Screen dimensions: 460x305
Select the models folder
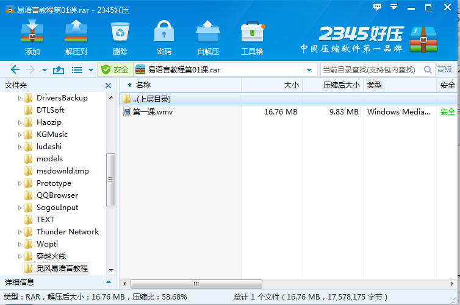[x=49, y=159]
